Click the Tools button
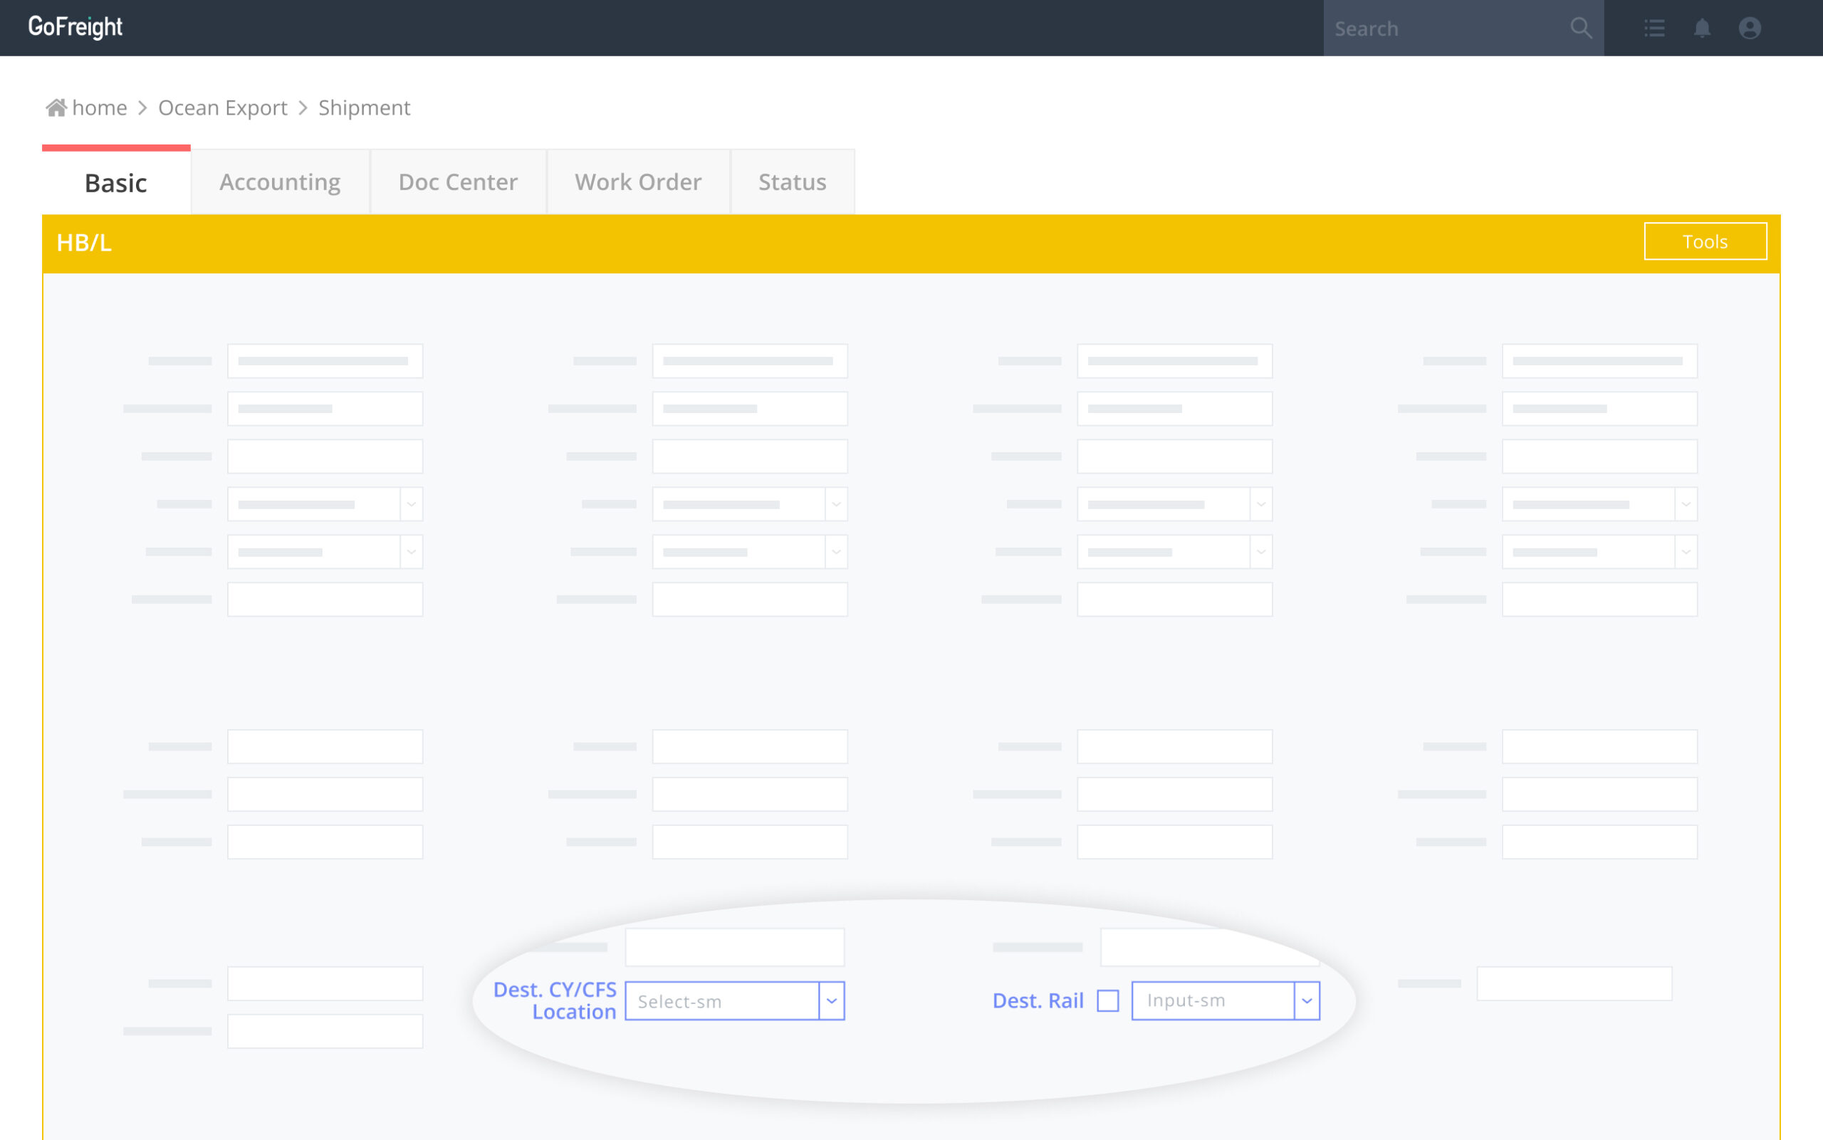 [x=1705, y=241]
